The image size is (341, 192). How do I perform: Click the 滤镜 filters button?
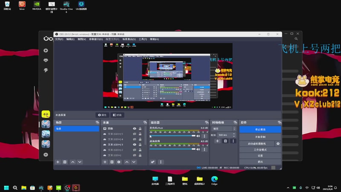tap(117, 115)
